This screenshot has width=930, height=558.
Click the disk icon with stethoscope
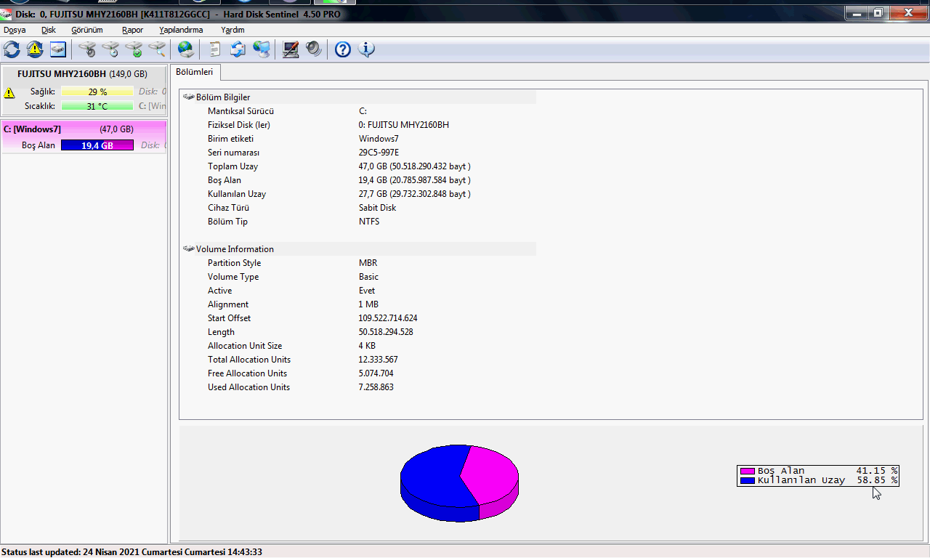[x=87, y=49]
